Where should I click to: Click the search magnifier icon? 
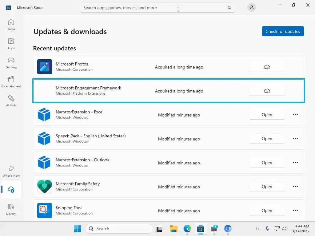[x=229, y=8]
